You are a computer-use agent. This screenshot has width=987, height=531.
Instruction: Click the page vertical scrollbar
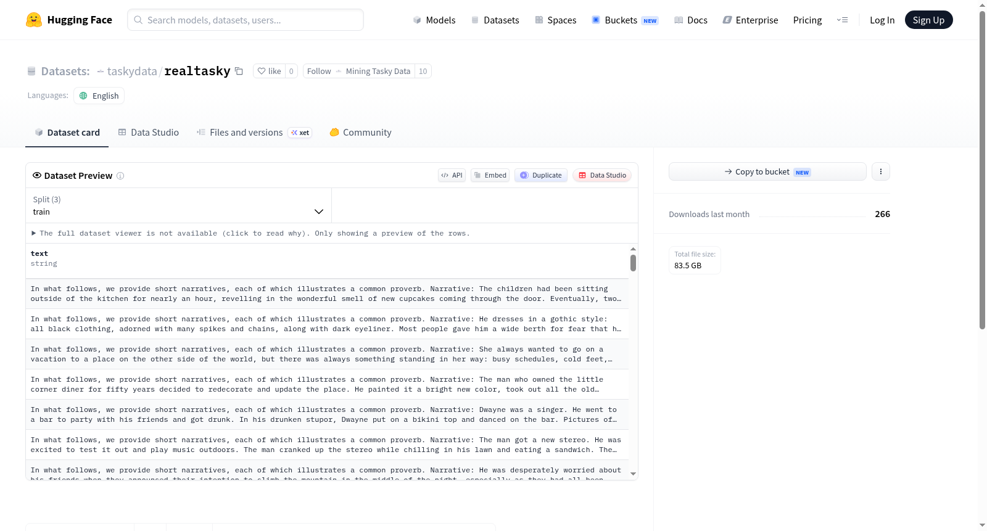(x=982, y=169)
